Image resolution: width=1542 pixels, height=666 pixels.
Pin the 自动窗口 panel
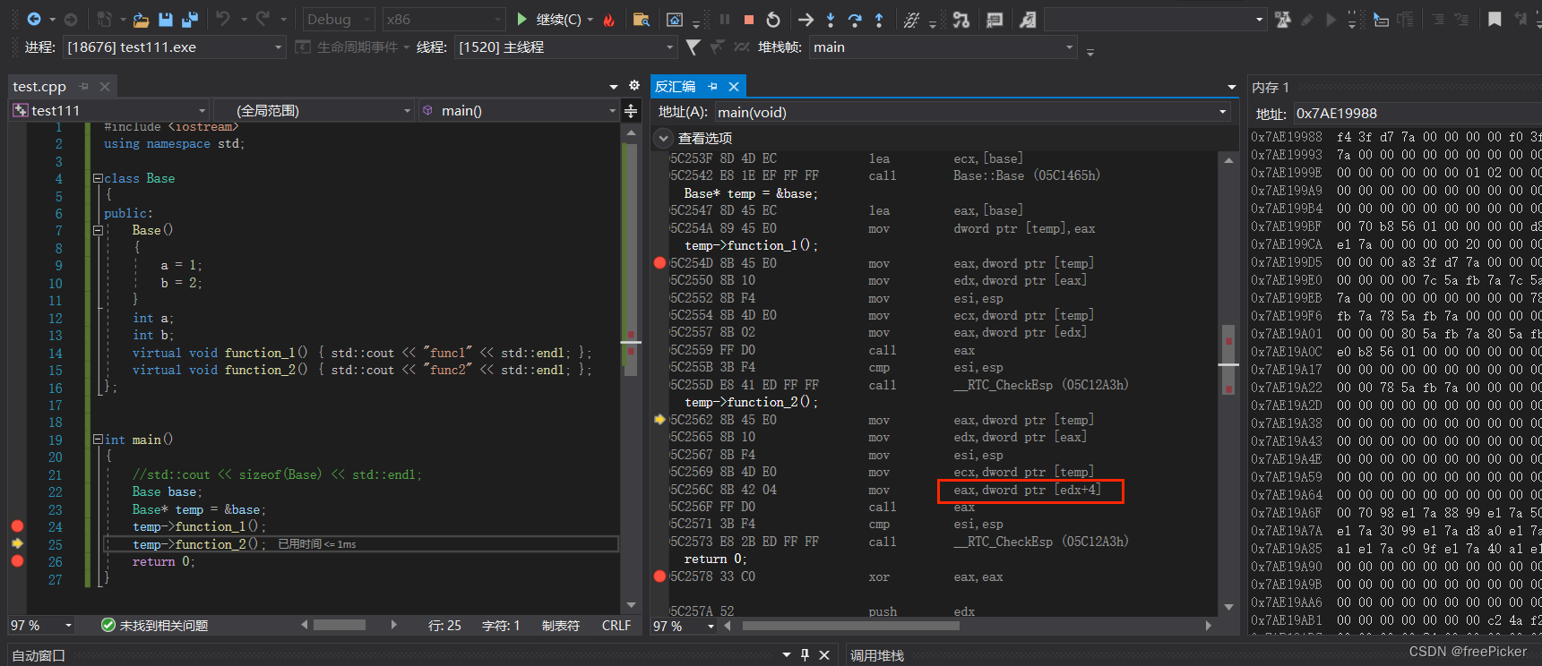tap(805, 655)
